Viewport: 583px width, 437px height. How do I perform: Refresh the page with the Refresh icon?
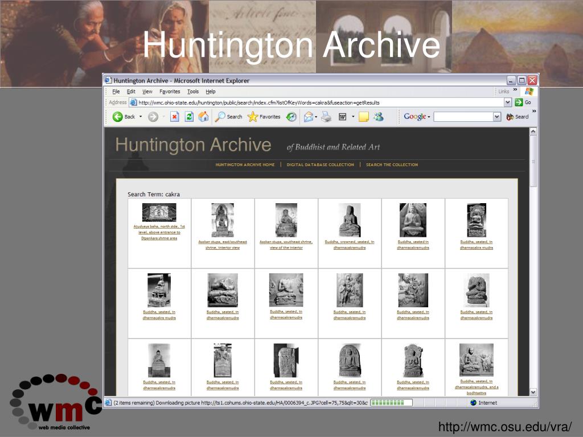click(x=189, y=117)
